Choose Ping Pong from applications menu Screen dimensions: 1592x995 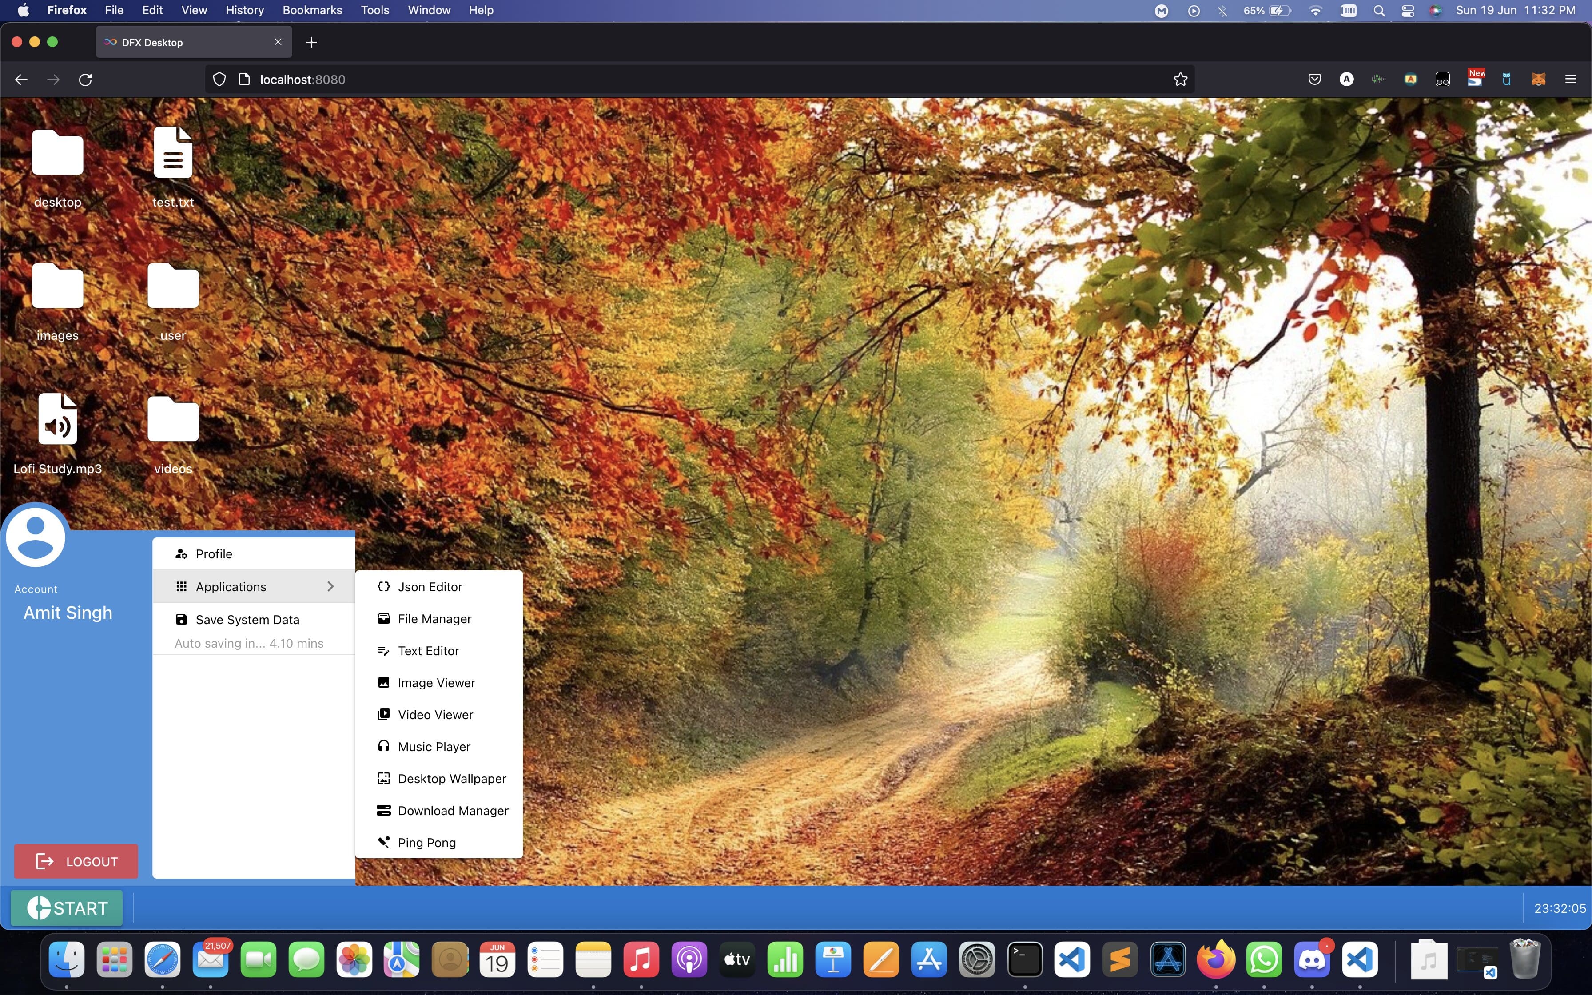click(426, 842)
